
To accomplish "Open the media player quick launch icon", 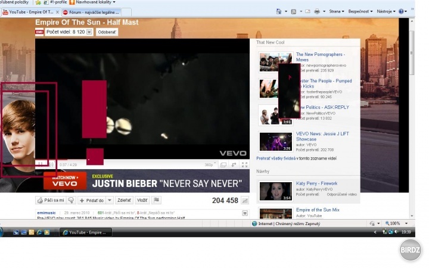I will [x=47, y=232].
